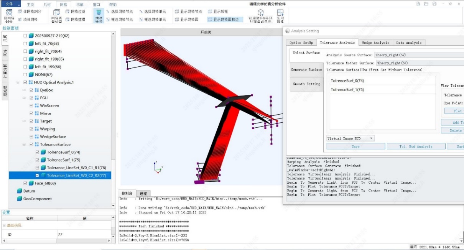Open the 网格质量检查 mesh quality tool

(x=56, y=15)
